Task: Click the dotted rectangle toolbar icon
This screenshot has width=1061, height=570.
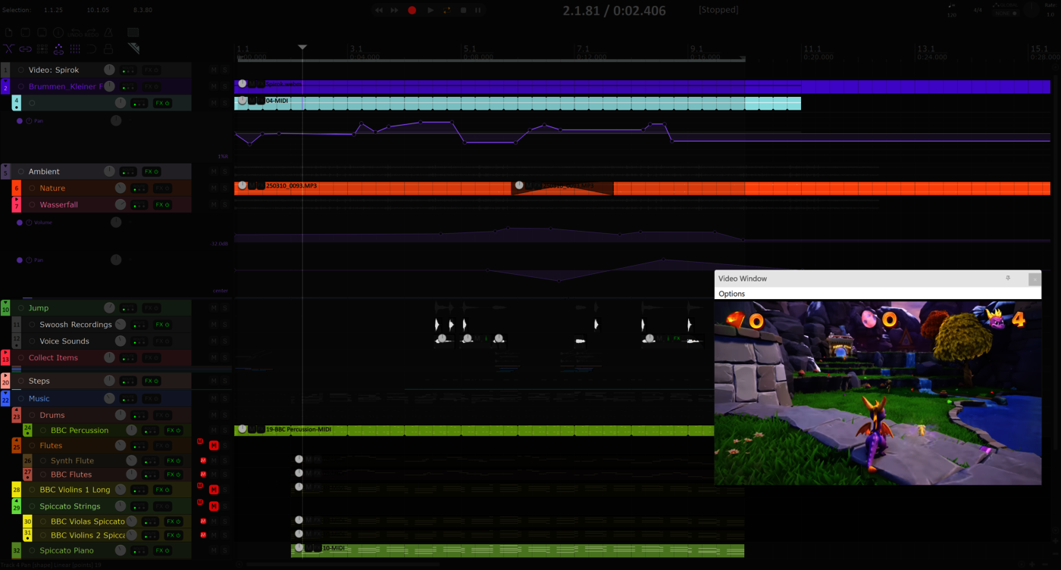Action: tap(133, 33)
